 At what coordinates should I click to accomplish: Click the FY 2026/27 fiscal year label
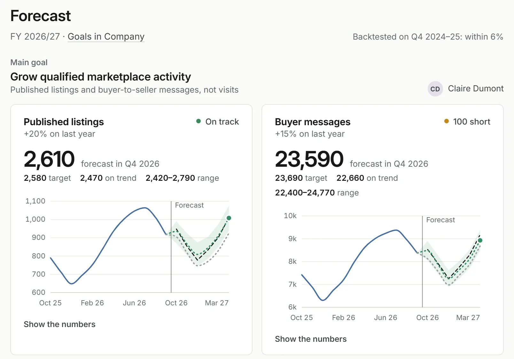pyautogui.click(x=35, y=36)
